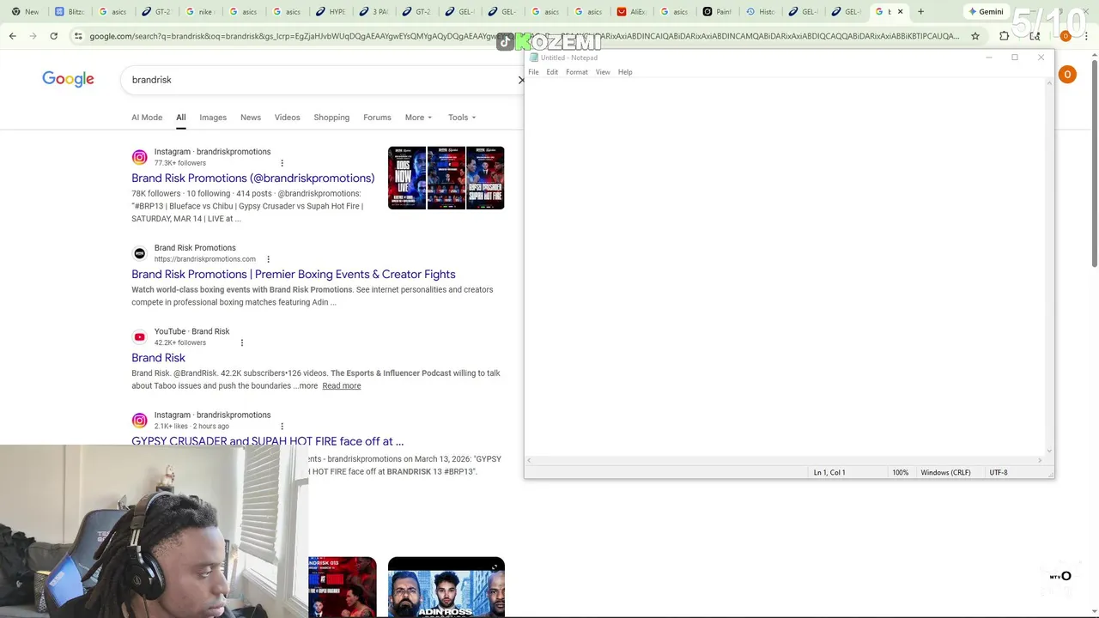Open Notepad View menu

point(603,72)
